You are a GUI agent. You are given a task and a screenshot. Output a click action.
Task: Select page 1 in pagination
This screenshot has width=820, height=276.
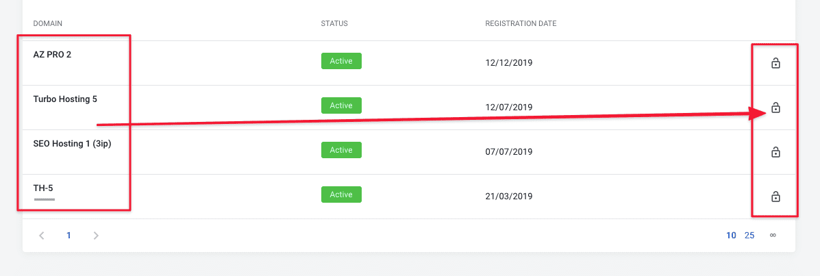[69, 236]
